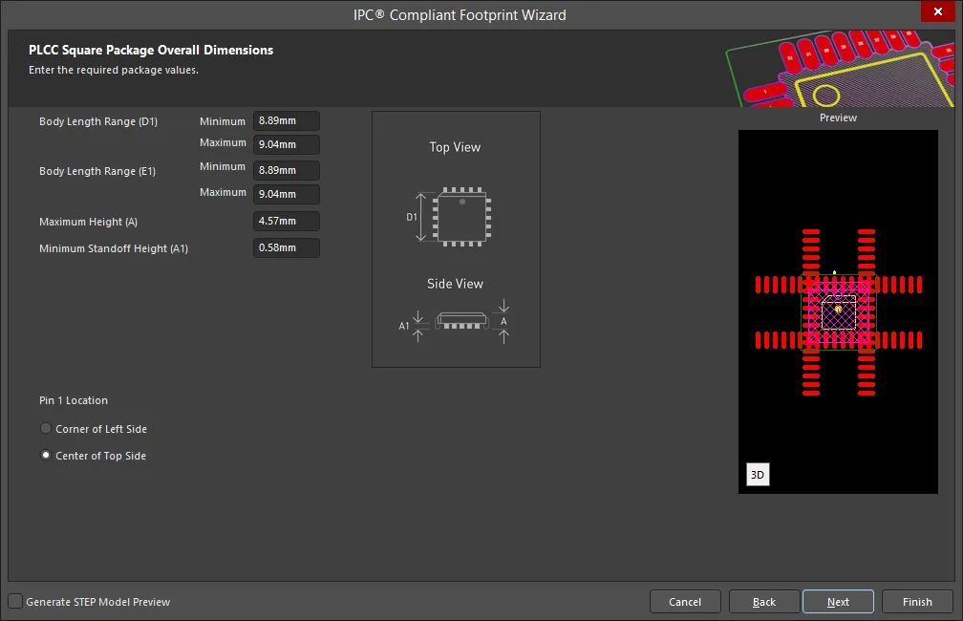Click the Body Length Range (D1) label
The width and height of the screenshot is (963, 621).
[98, 121]
